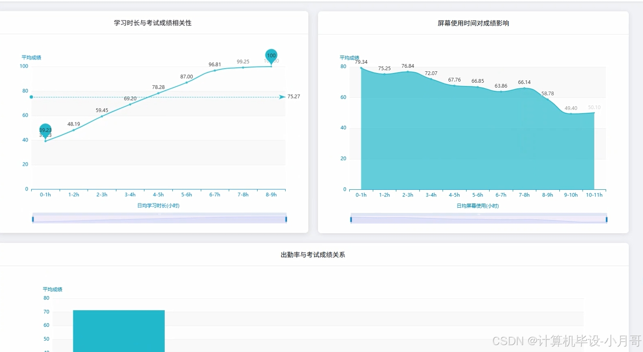643x352 pixels.
Task: Click "4-5h" on the study duration chart axis
Action: [158, 195]
